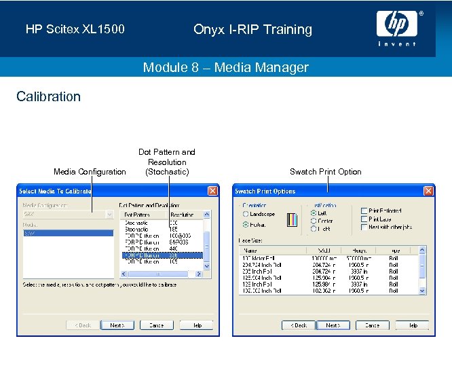Viewport: 452px width, 366px height.
Task: Click the horizontal scrollbar thumb of Dot Pattern list
Action: pos(158,274)
